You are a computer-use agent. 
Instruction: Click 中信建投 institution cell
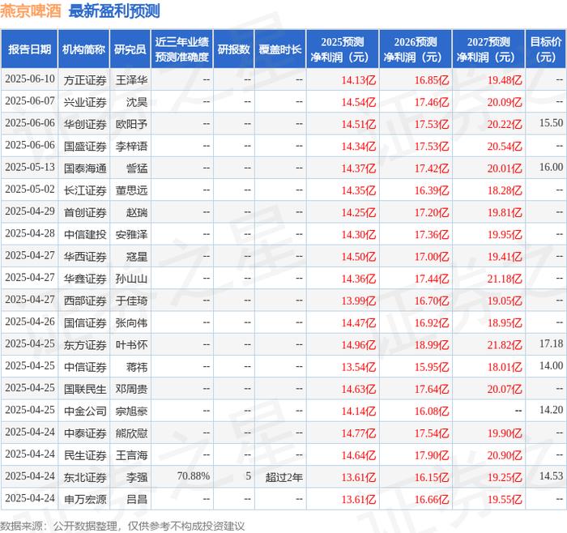pos(85,234)
